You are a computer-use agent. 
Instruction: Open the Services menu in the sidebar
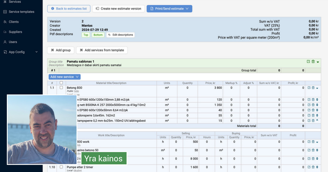[5, 2]
